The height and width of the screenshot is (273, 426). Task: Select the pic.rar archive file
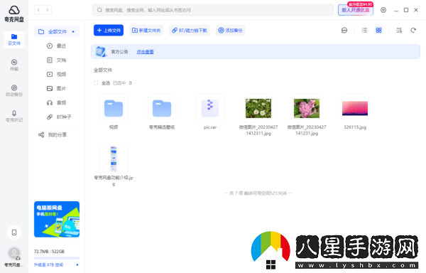coord(210,108)
